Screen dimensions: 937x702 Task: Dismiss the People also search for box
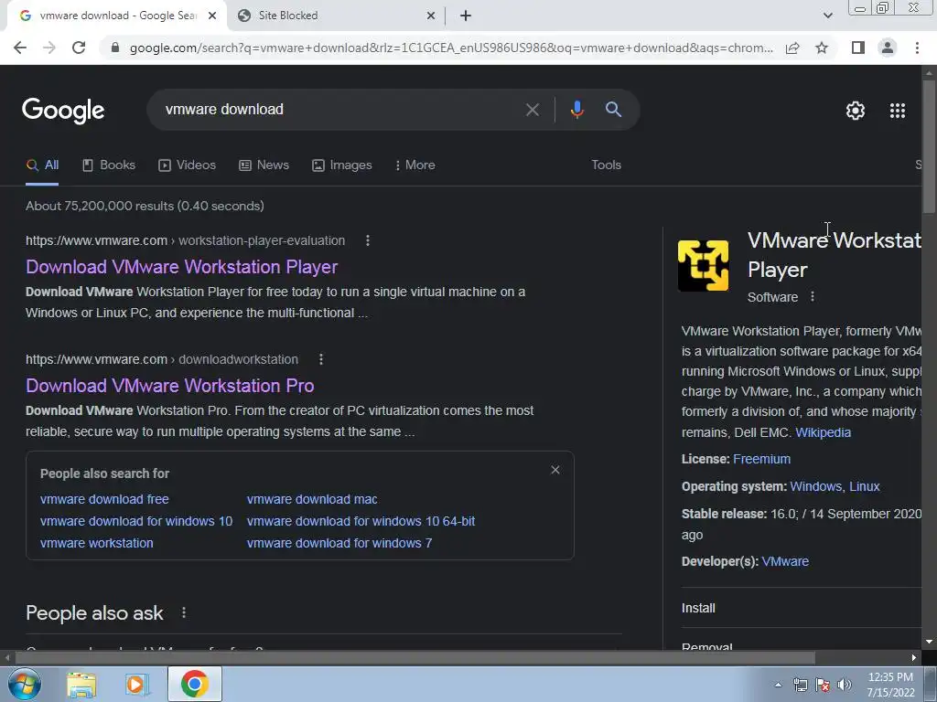(555, 471)
